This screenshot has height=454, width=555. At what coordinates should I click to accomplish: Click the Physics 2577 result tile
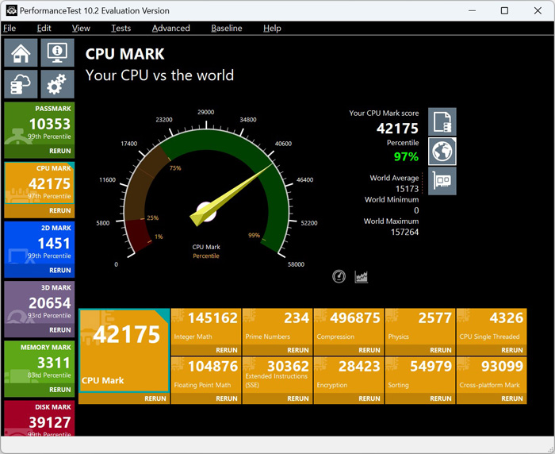coord(420,327)
